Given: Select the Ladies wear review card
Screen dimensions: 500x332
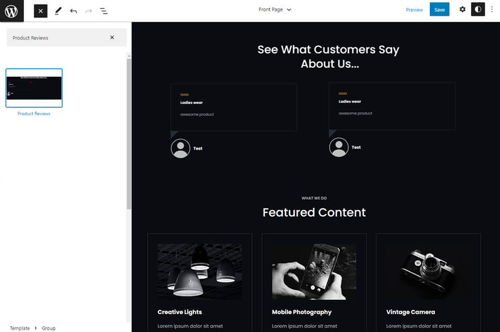Looking at the screenshot, I should click(x=234, y=106).
